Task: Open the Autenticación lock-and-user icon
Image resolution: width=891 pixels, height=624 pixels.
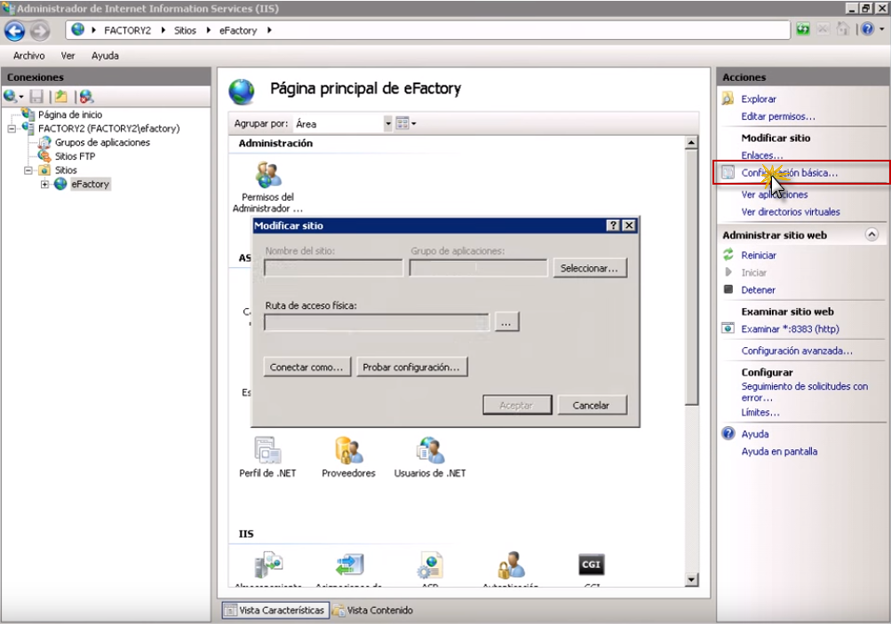Action: 511,565
